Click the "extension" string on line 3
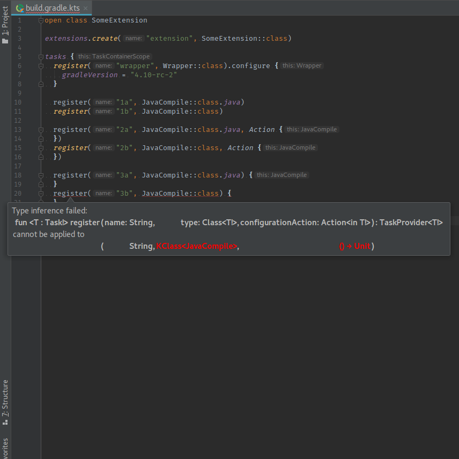The height and width of the screenshot is (459, 459). pyautogui.click(x=169, y=39)
